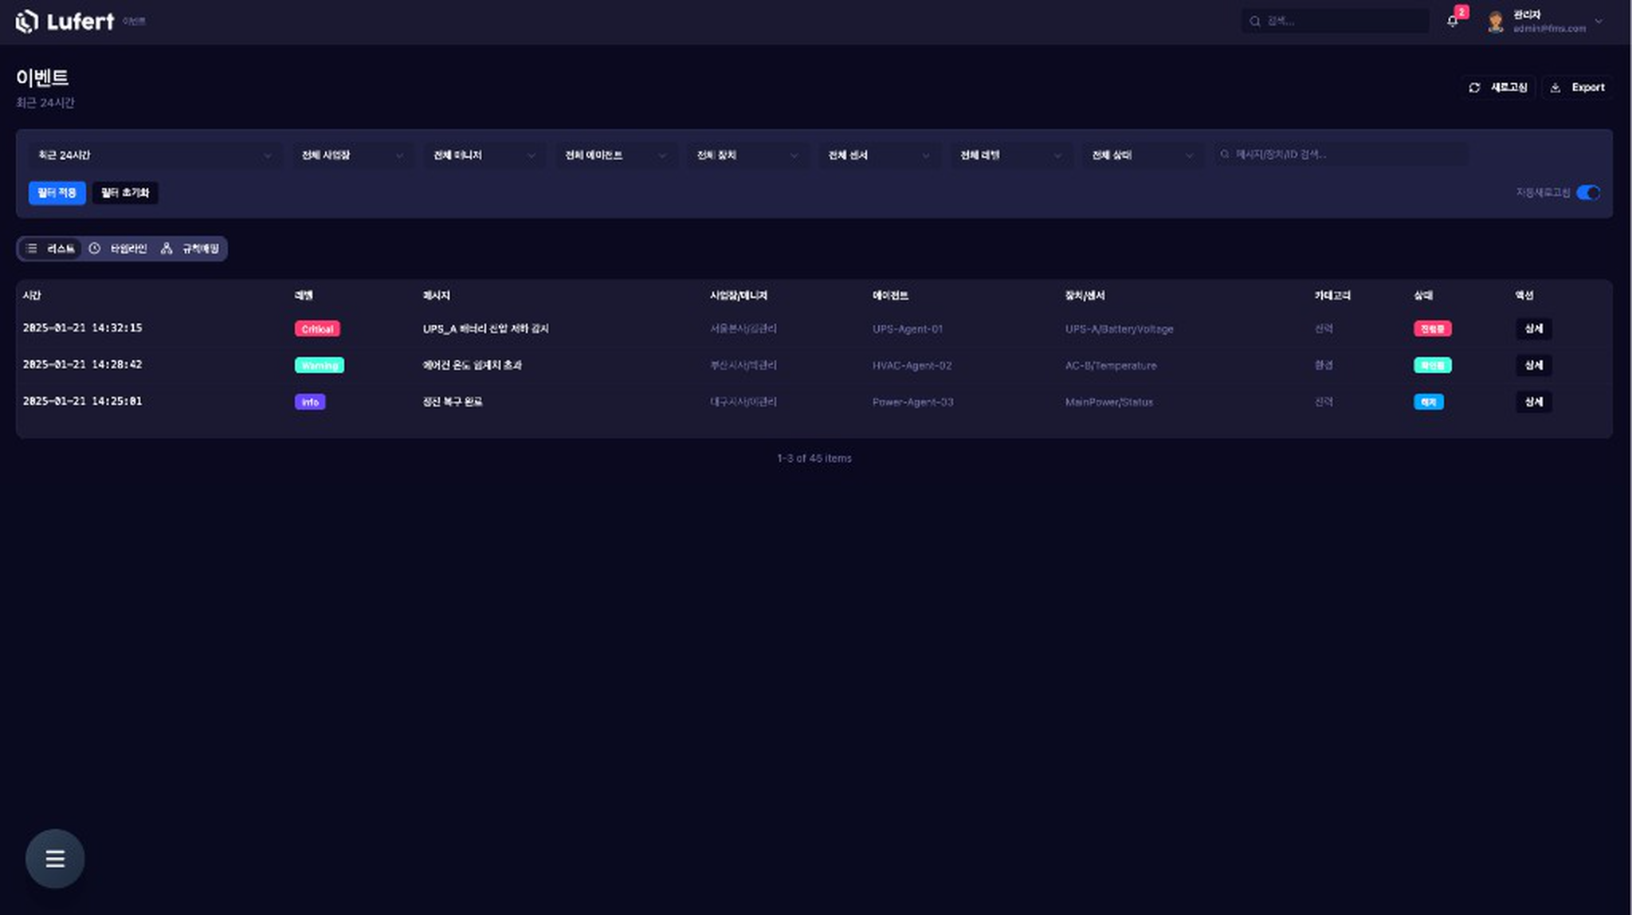The width and height of the screenshot is (1632, 915).
Task: Click the list view icon
Action: pyautogui.click(x=31, y=249)
